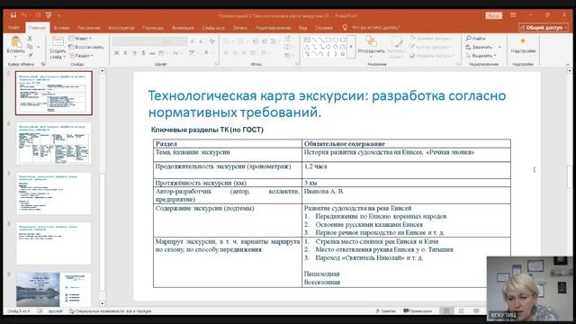Select slide 9 thumbnail with lake photo
Image resolution: width=576 pixels, height=324 pixels.
click(54, 290)
